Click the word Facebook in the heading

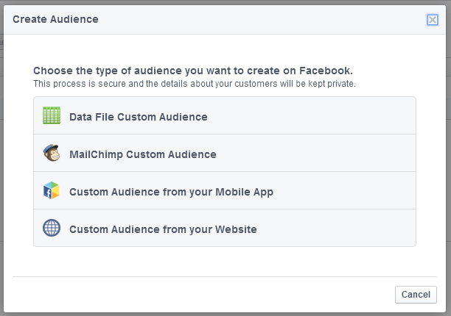(x=326, y=71)
